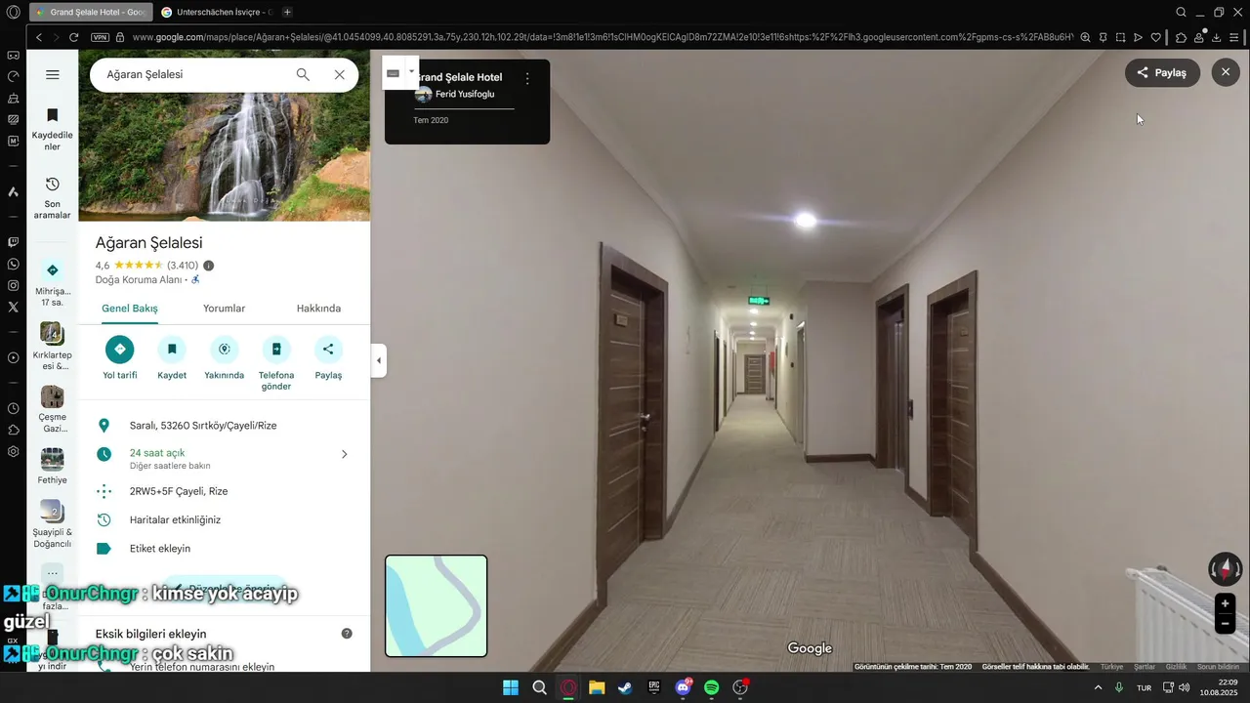This screenshot has width=1250, height=703.
Task: Toggle the VPN badge in address bar
Action: pos(100,37)
